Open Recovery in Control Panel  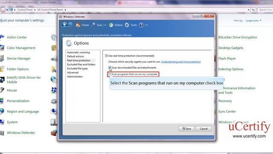[225, 101]
